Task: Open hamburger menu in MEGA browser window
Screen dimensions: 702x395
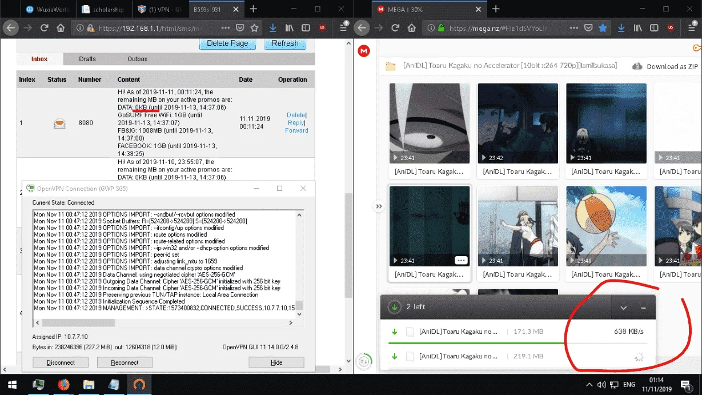Action: 692,28
